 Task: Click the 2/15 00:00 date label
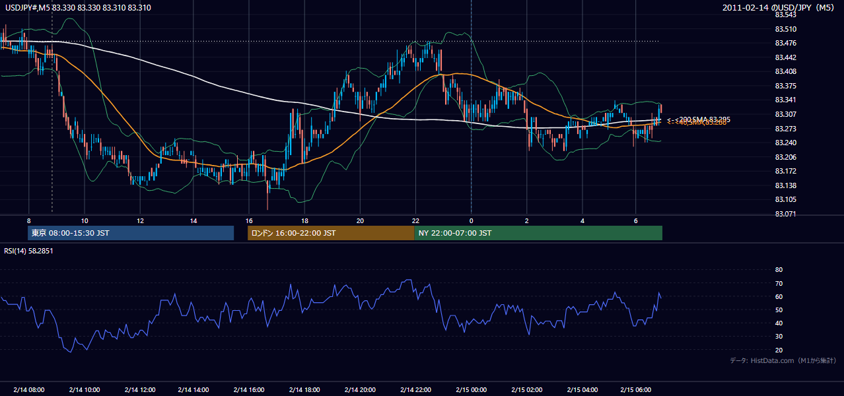pos(470,390)
